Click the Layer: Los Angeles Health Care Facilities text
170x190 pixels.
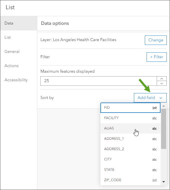tap(78, 40)
